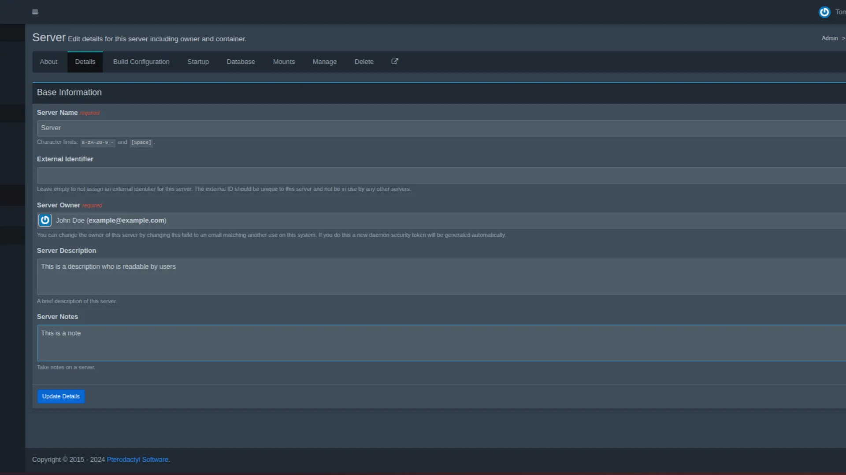Screen dimensions: 846x475
Task: Open the Build Configuration tab
Action: coord(141,62)
